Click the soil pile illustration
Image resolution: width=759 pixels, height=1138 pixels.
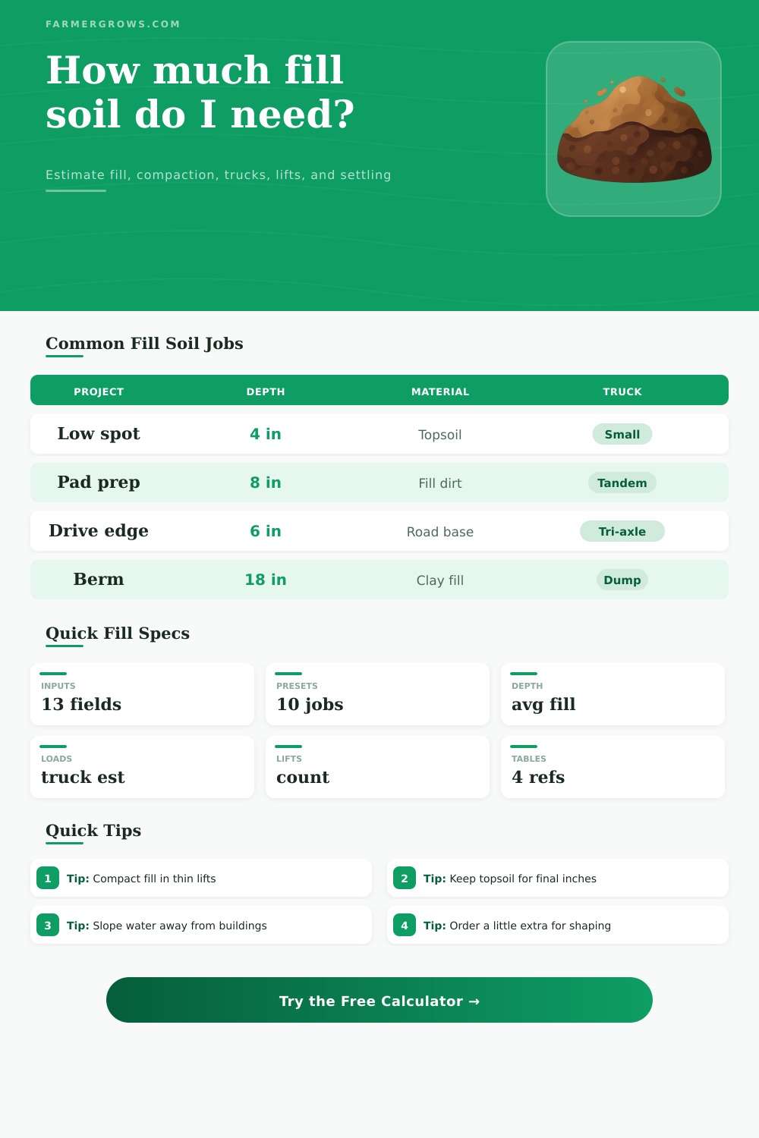point(634,129)
